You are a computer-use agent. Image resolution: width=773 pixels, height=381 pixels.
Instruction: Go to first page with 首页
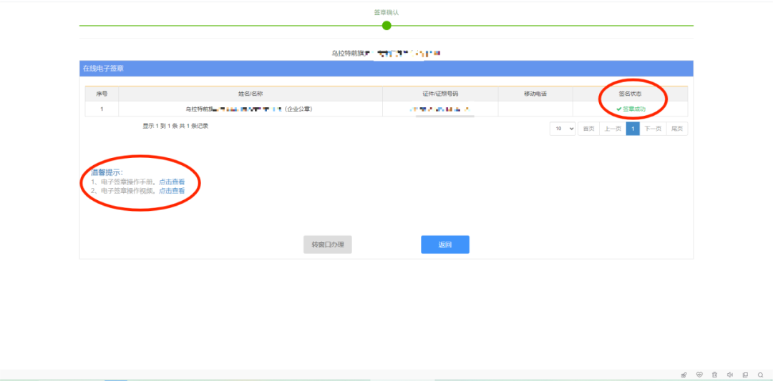[588, 129]
